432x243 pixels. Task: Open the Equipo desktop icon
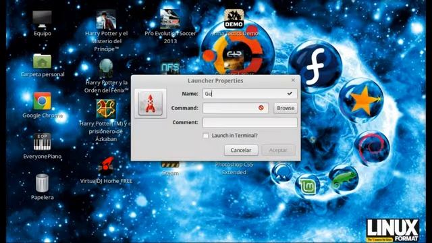coord(42,20)
